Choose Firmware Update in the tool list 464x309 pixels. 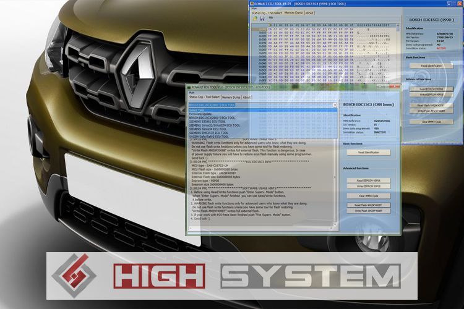click(x=263, y=114)
